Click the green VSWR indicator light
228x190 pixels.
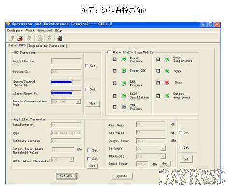pos(167,71)
